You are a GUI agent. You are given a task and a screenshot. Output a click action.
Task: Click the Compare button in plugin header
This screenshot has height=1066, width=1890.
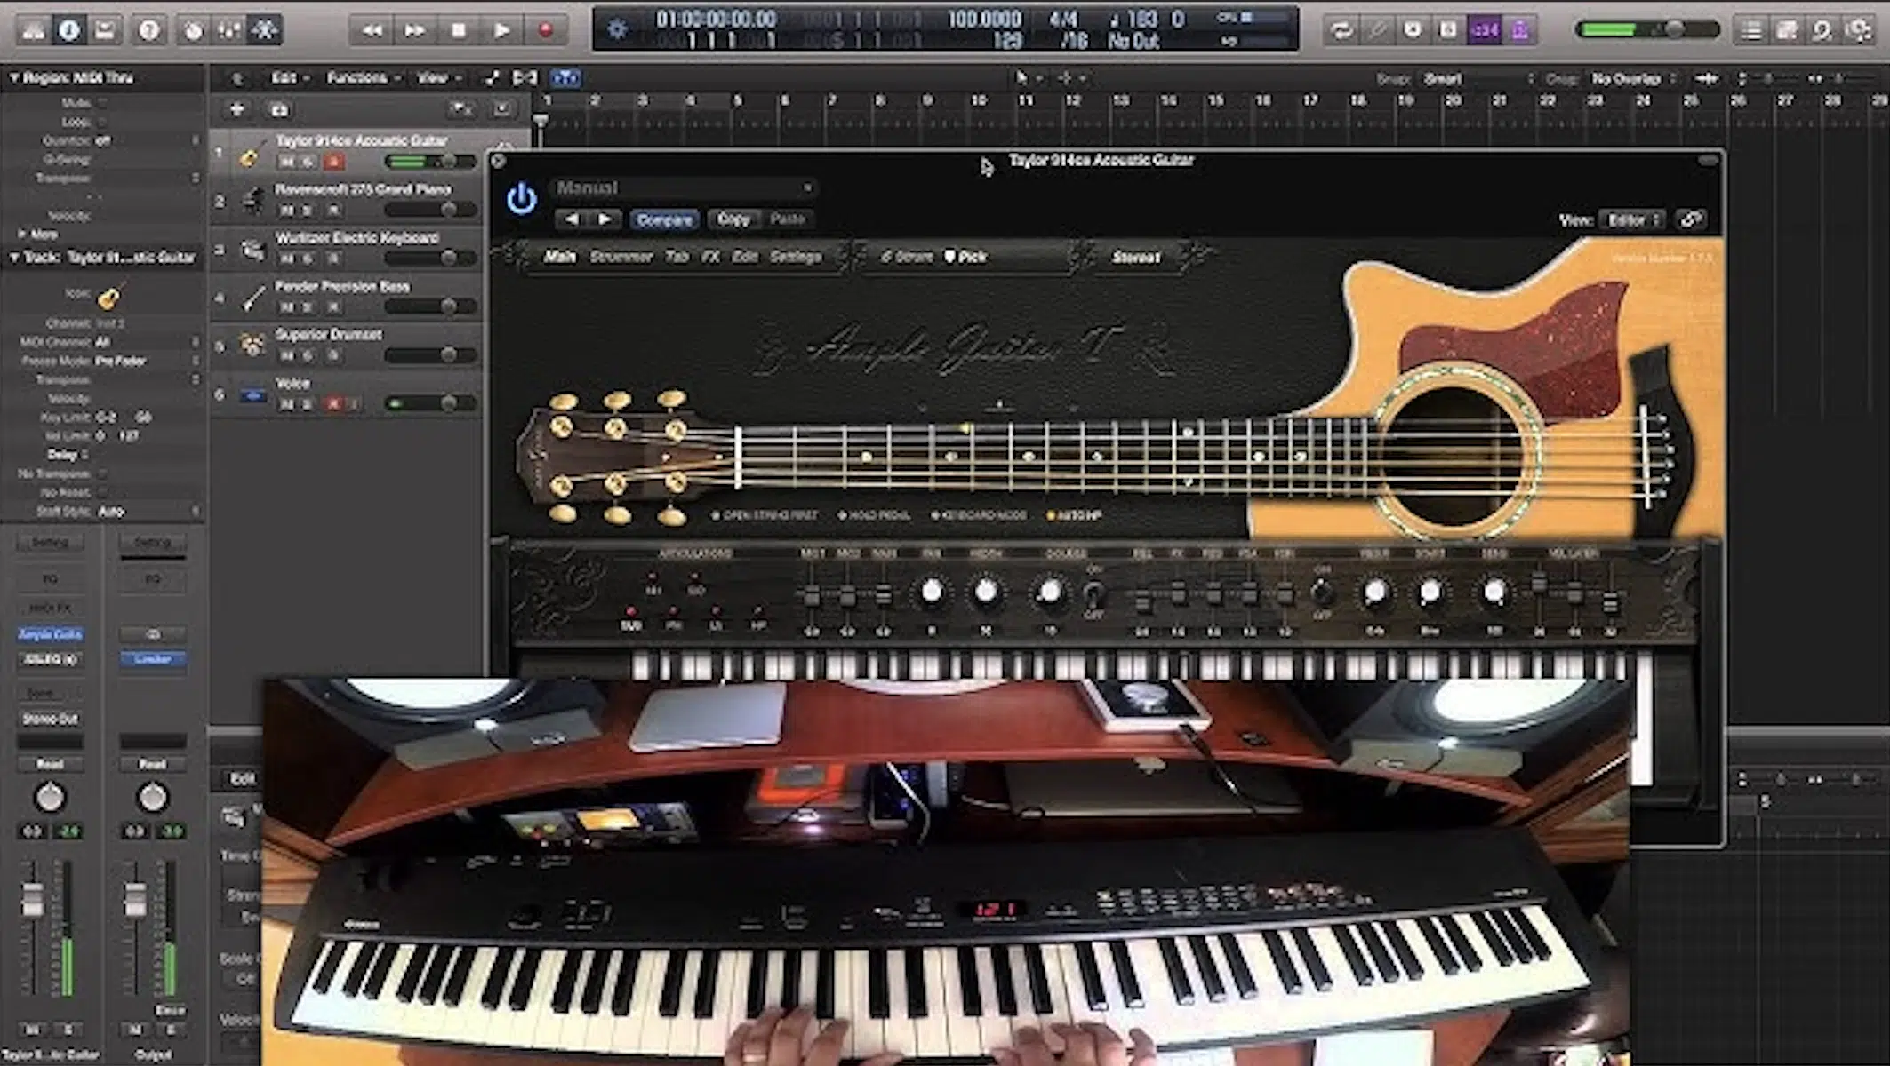tap(665, 219)
